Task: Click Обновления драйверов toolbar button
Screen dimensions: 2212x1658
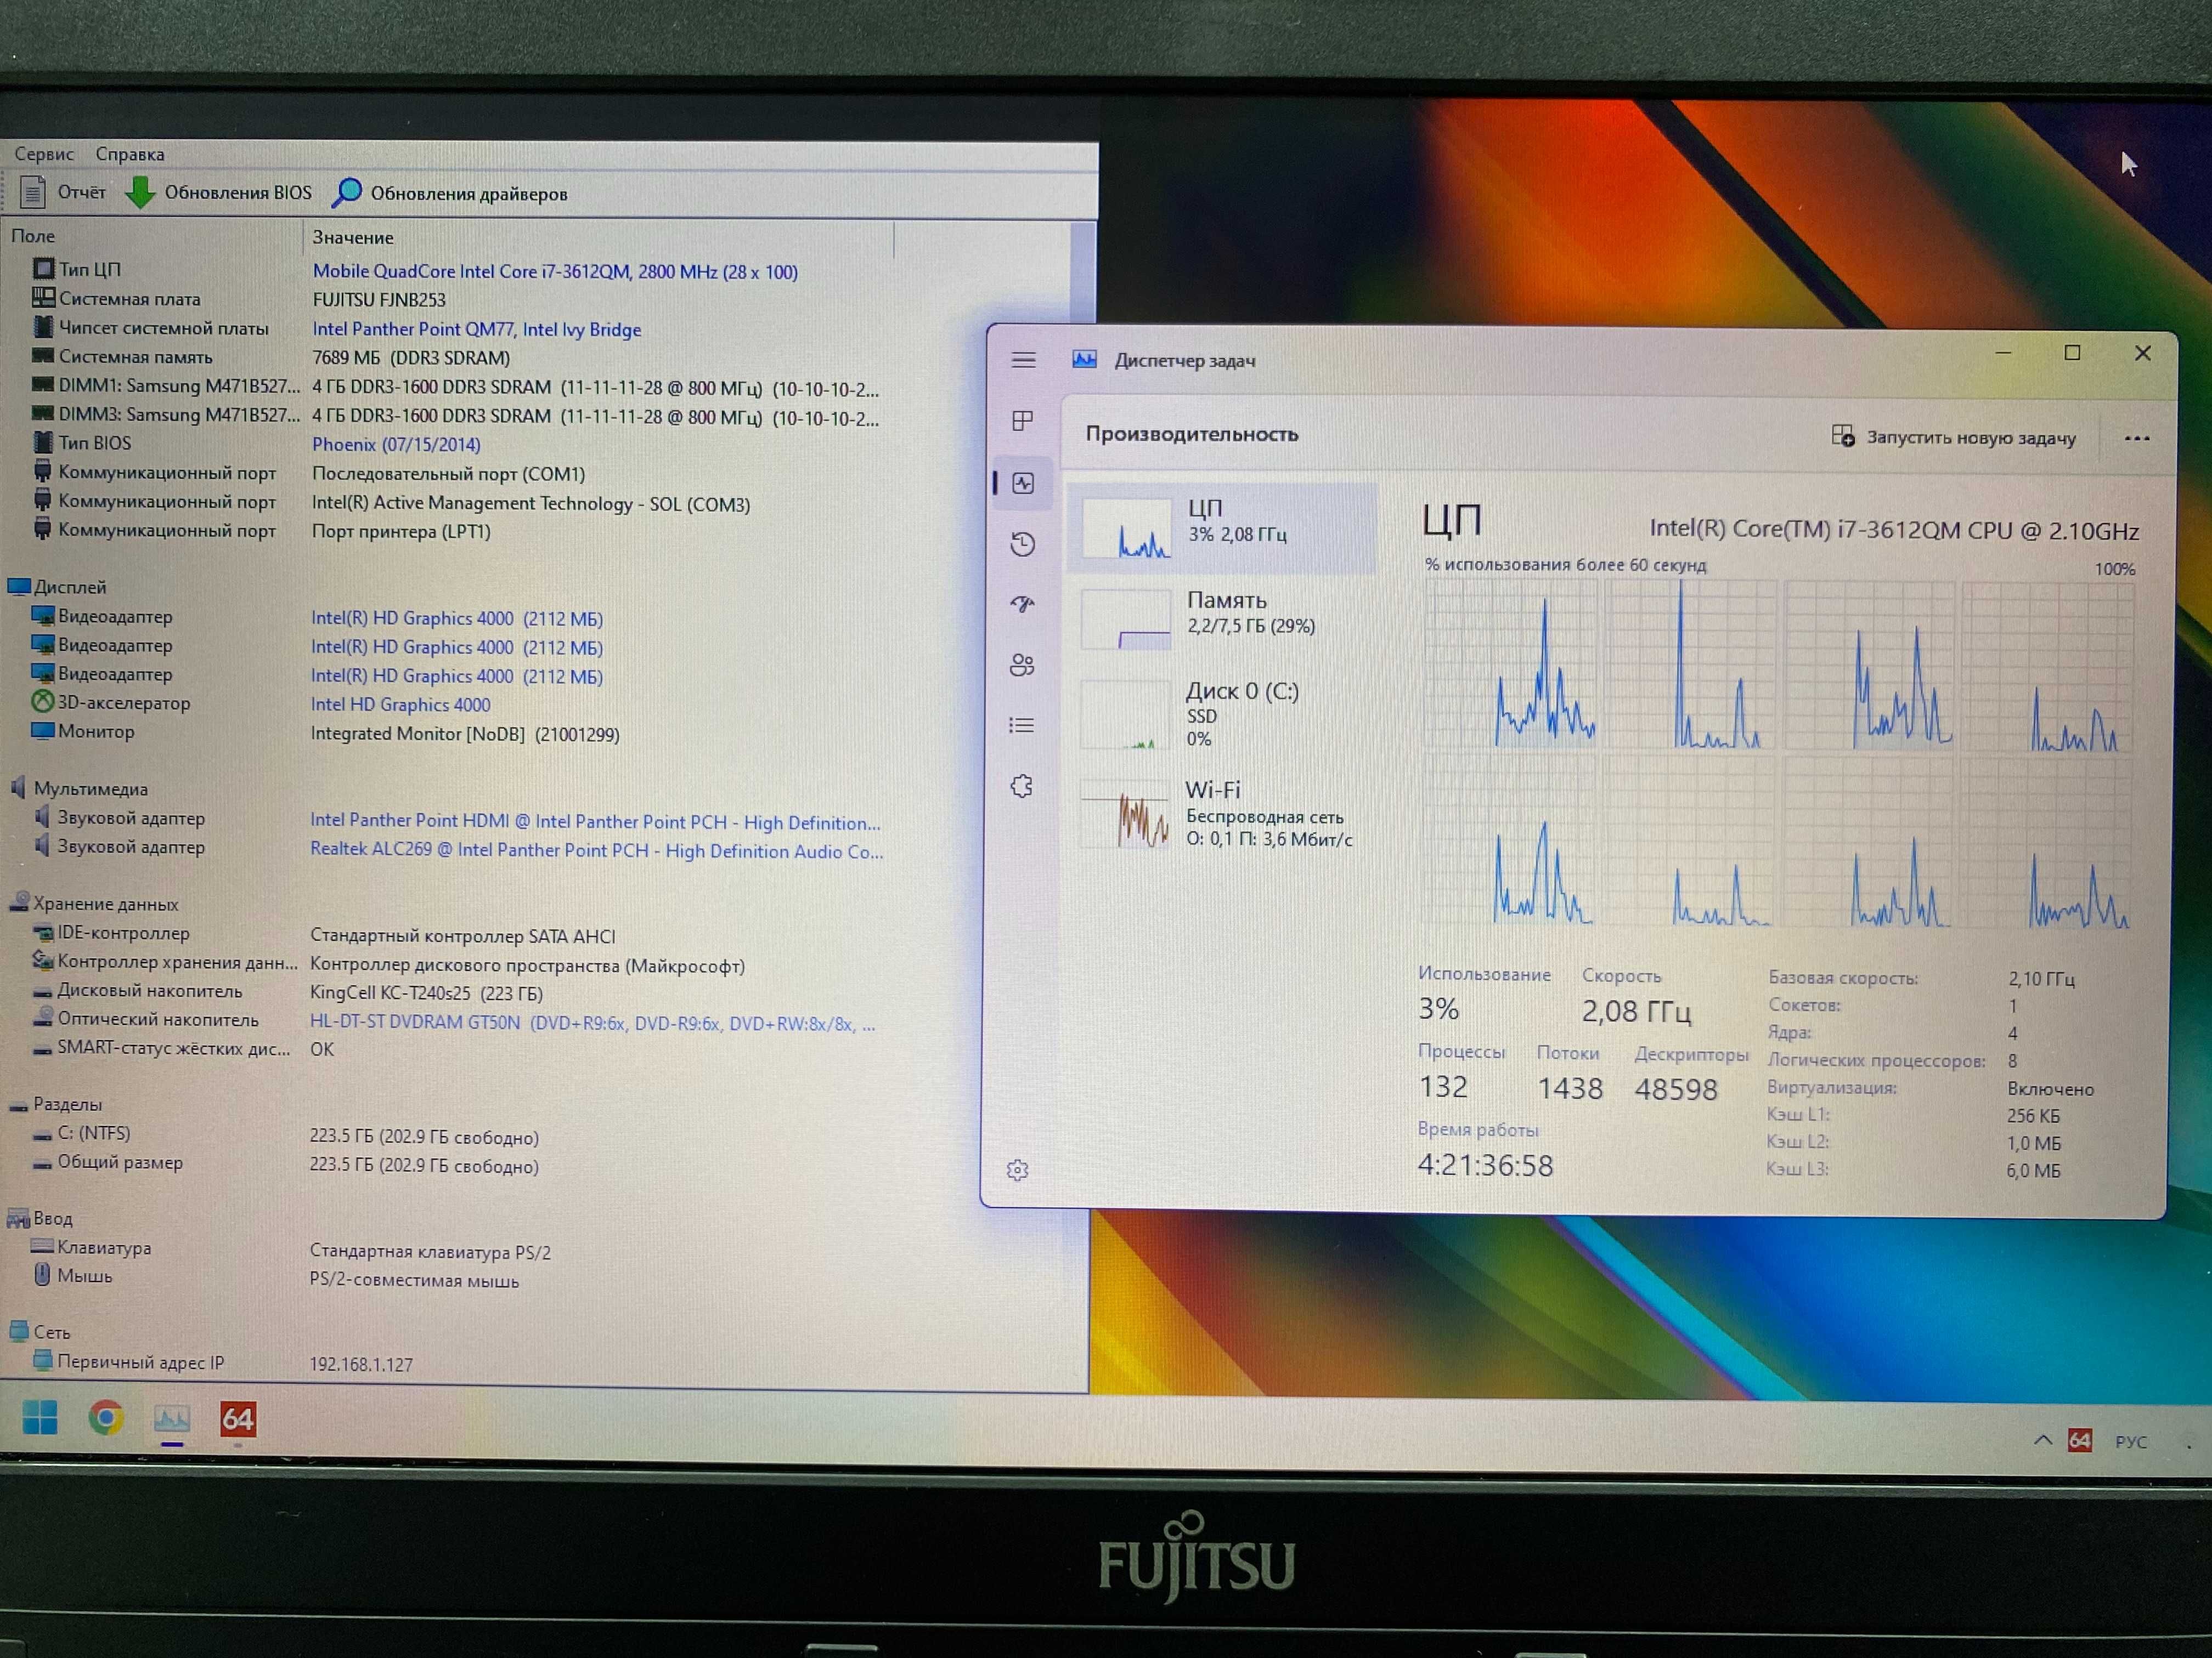Action: click(x=450, y=194)
